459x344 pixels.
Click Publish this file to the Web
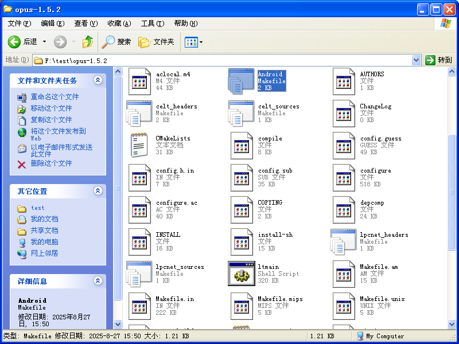[x=59, y=134]
